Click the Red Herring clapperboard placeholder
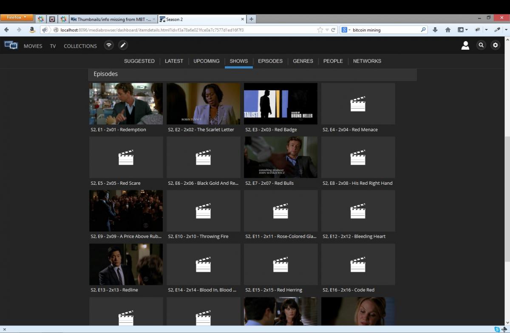The height and width of the screenshot is (333, 510). 280,264
